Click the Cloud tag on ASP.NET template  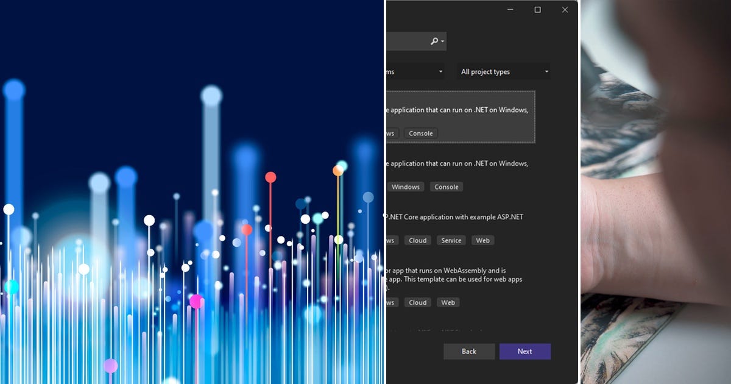(417, 240)
